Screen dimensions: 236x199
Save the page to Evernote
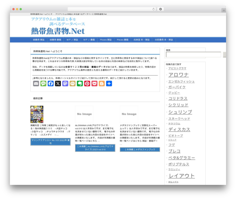point(80,84)
